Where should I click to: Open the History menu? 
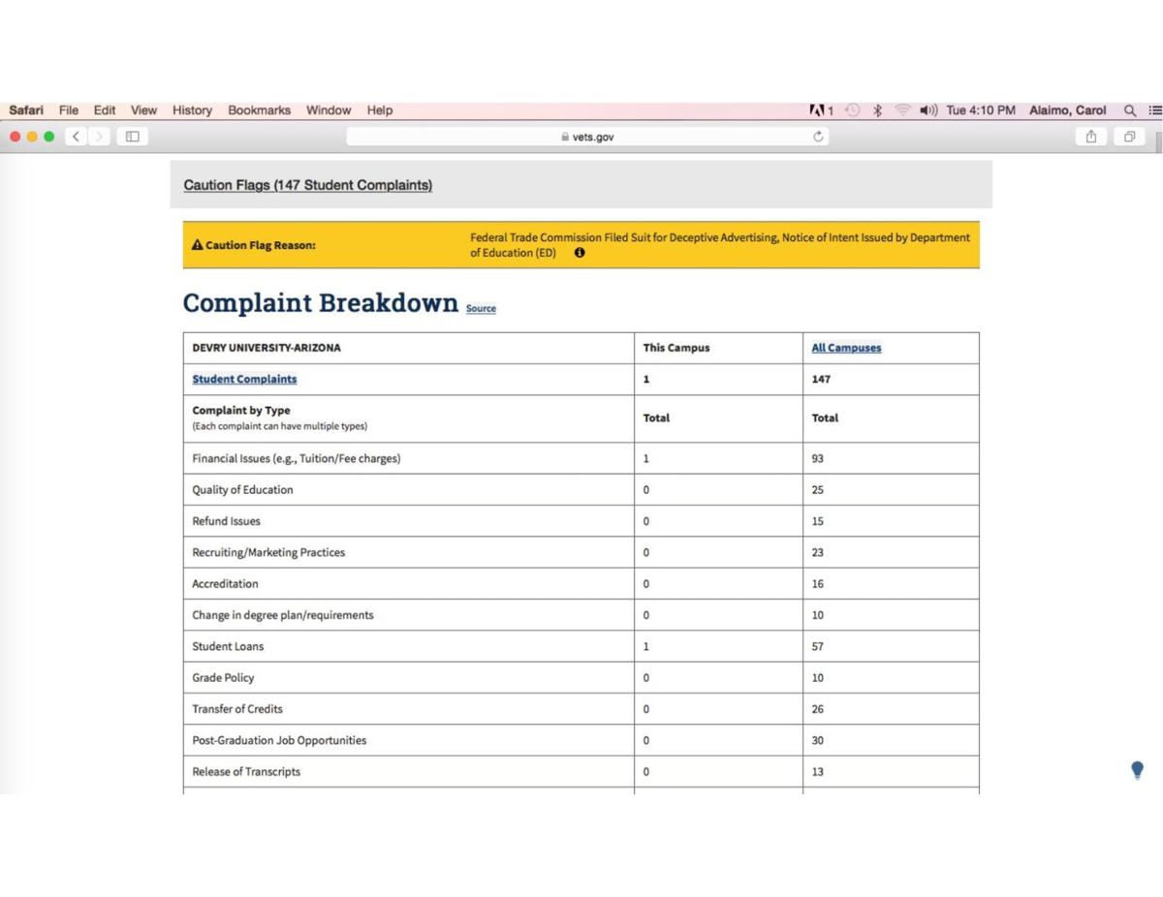[191, 110]
